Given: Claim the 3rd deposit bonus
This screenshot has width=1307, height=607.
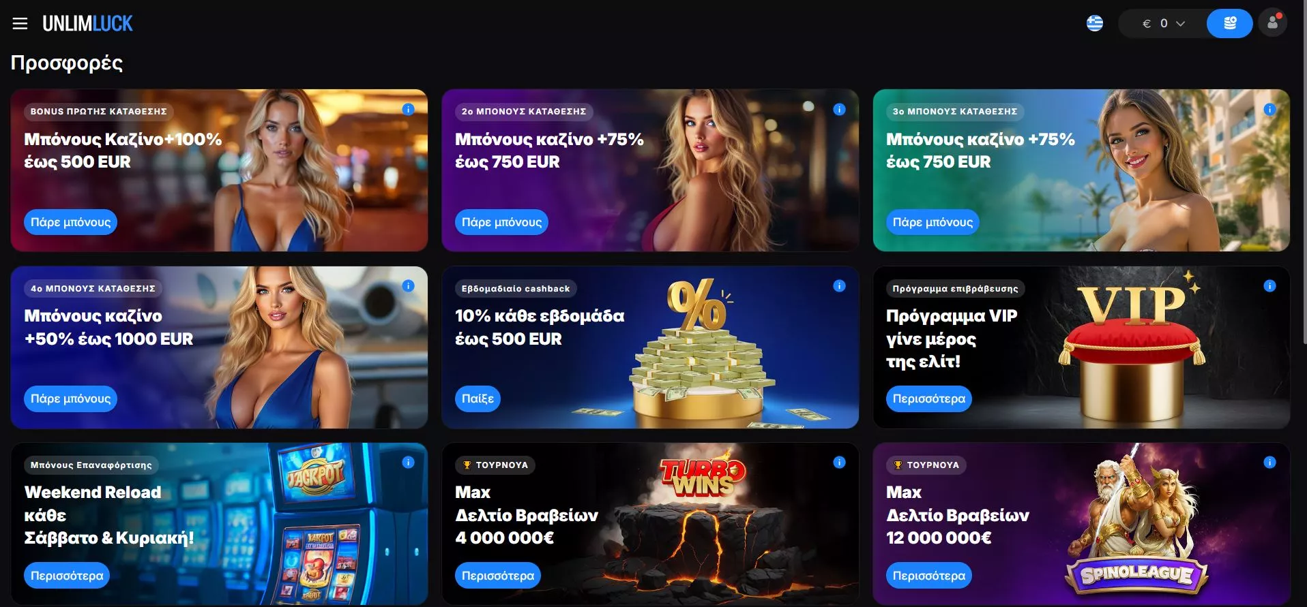Looking at the screenshot, I should (932, 222).
